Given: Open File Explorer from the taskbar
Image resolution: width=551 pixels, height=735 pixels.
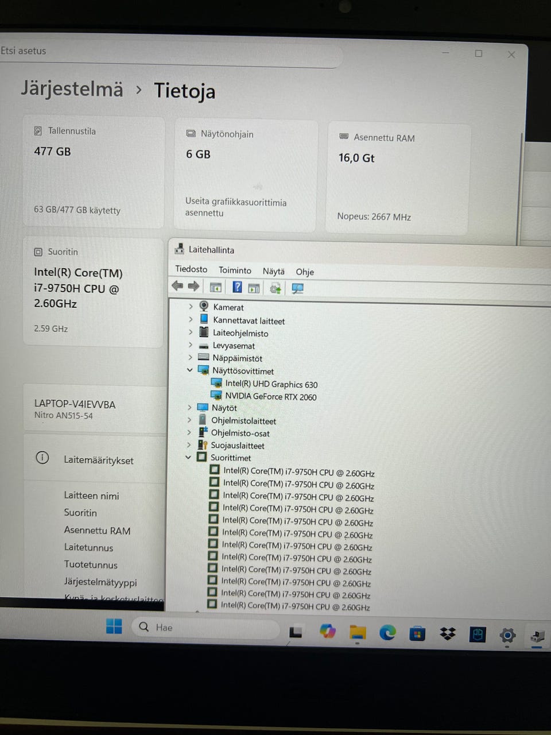Looking at the screenshot, I should [x=358, y=632].
